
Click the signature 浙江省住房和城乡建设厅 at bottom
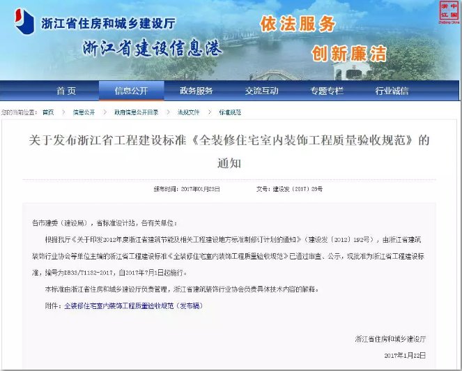point(390,339)
